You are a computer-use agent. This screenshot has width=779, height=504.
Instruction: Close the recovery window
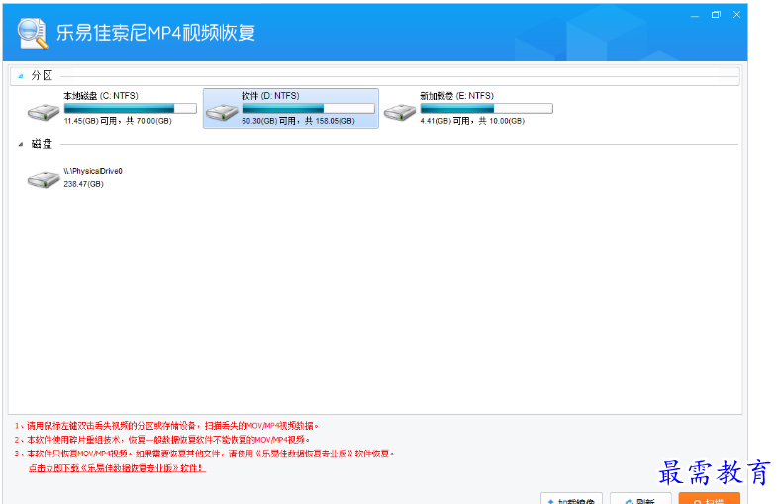click(736, 15)
